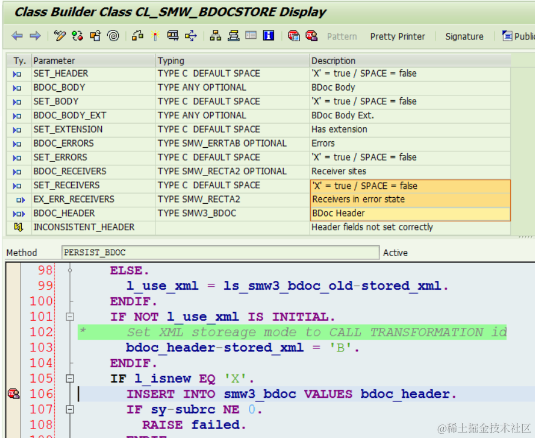Click the stacked hierarchy levels icon

point(234,35)
